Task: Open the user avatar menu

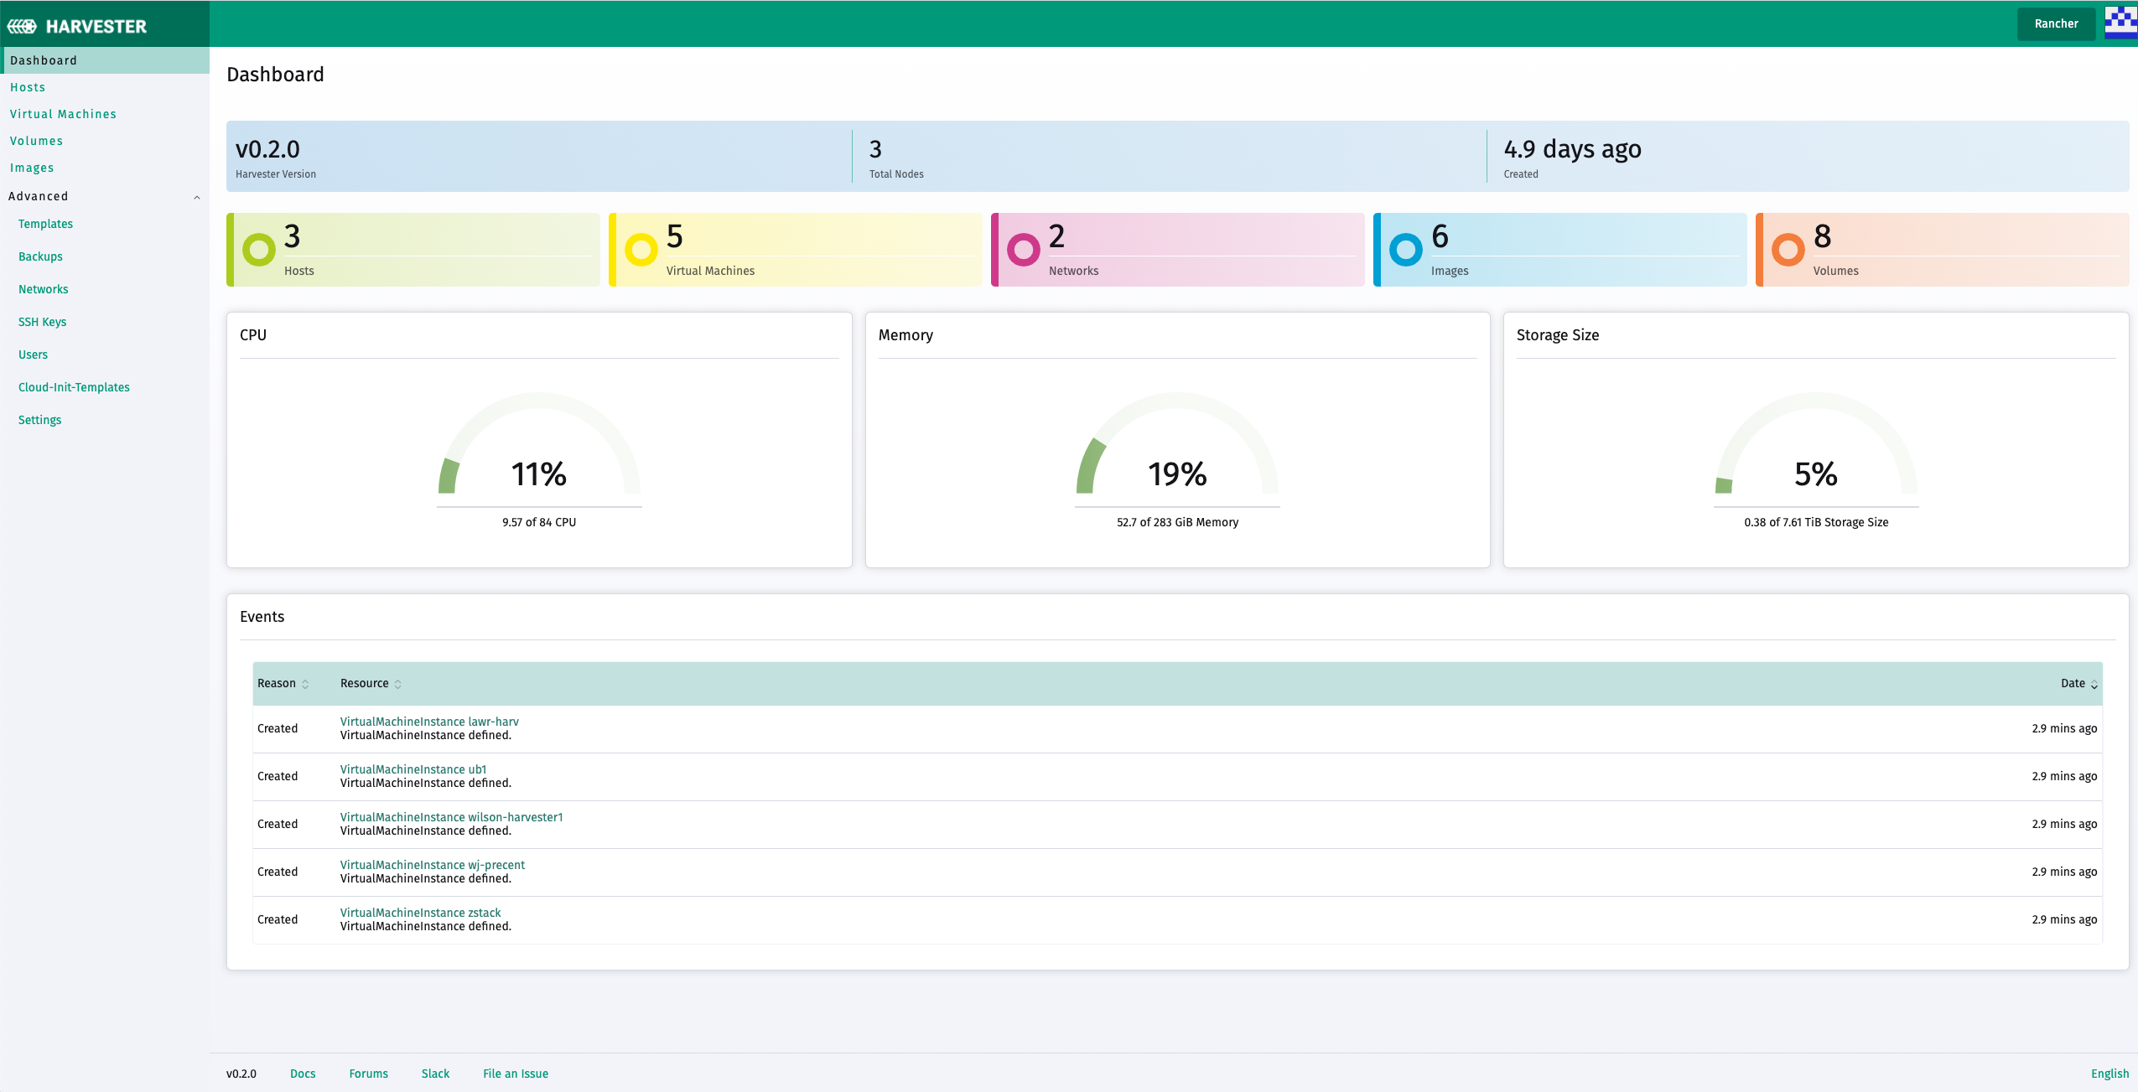Action: pos(2120,23)
